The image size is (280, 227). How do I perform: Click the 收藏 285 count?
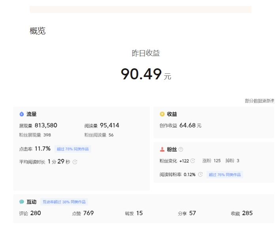click(247, 213)
